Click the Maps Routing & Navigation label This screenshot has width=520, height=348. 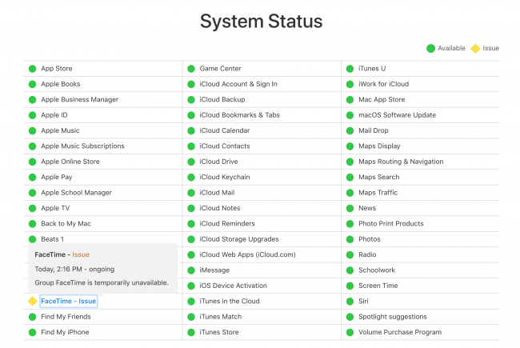click(401, 162)
